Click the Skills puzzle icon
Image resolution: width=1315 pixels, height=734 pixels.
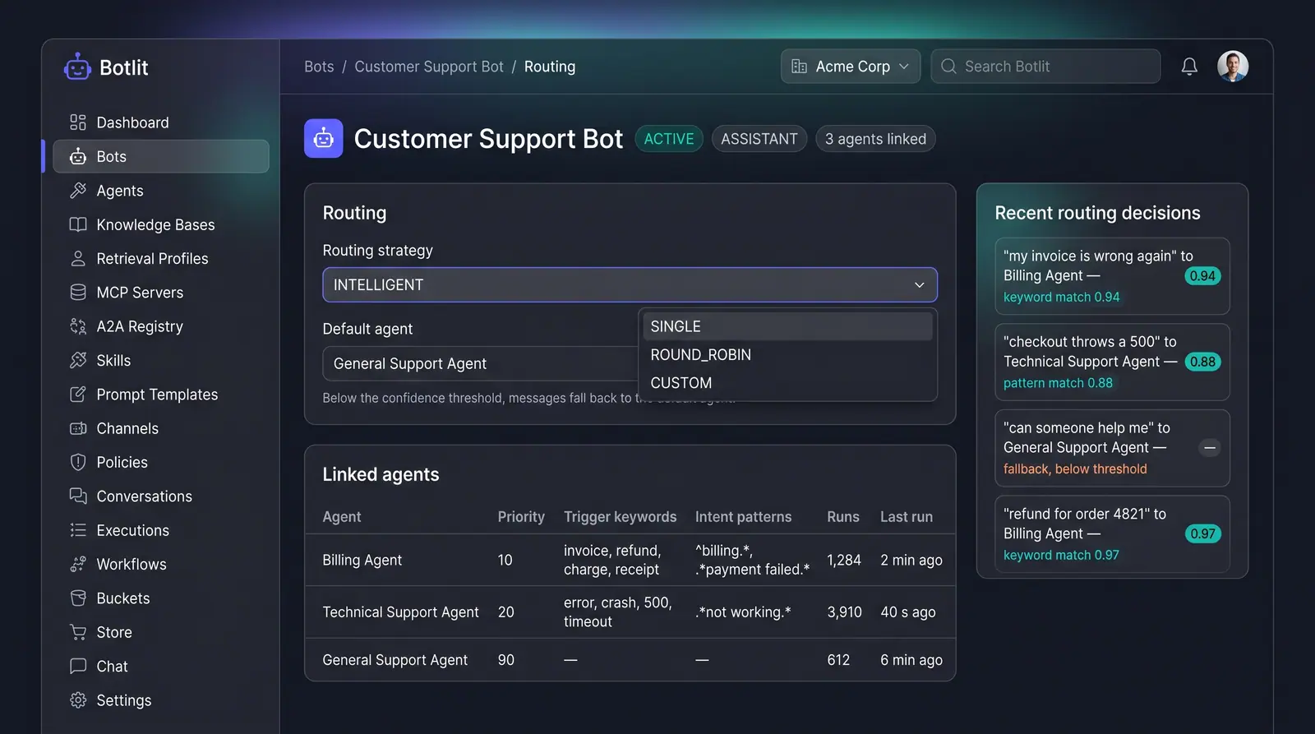coord(78,360)
